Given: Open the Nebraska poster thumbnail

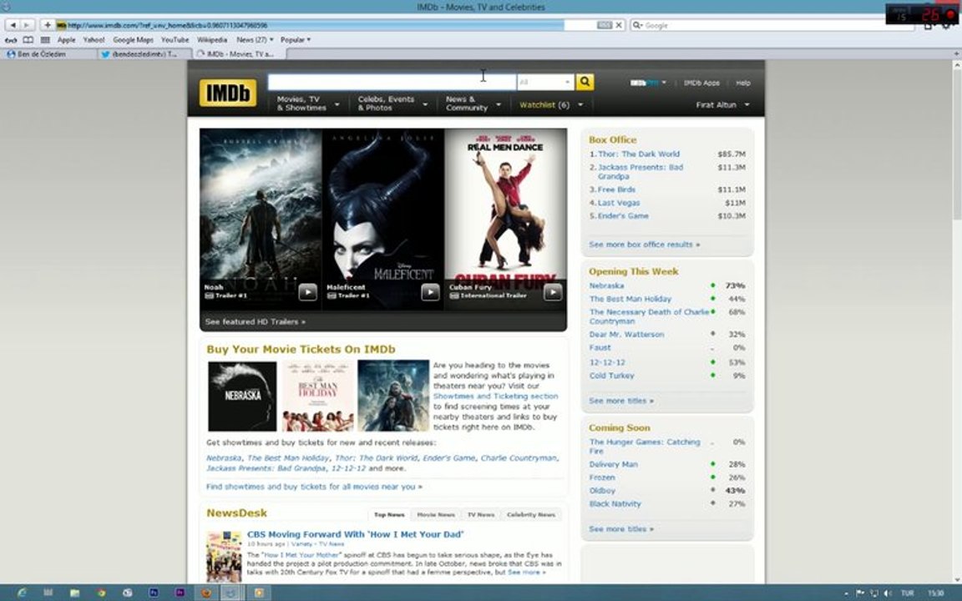Looking at the screenshot, I should (242, 396).
